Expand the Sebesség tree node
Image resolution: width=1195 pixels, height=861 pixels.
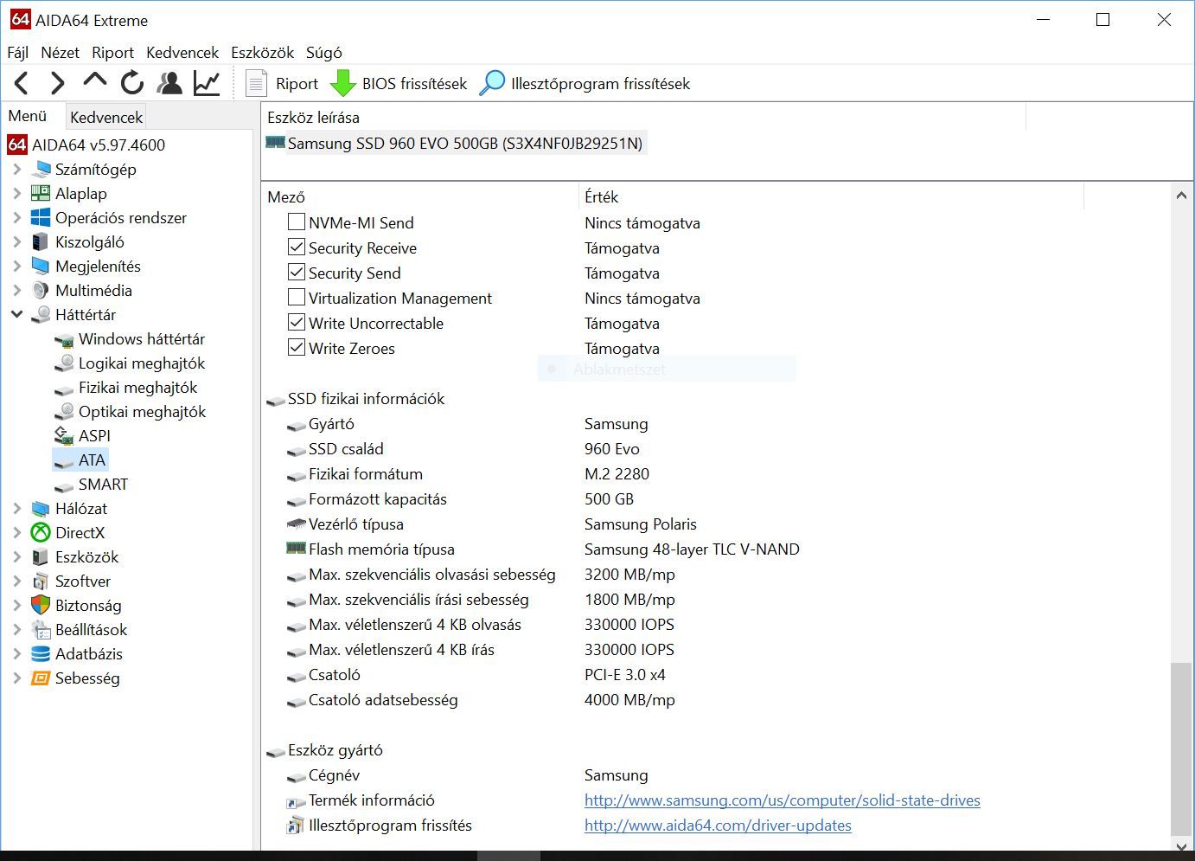pyautogui.click(x=16, y=678)
